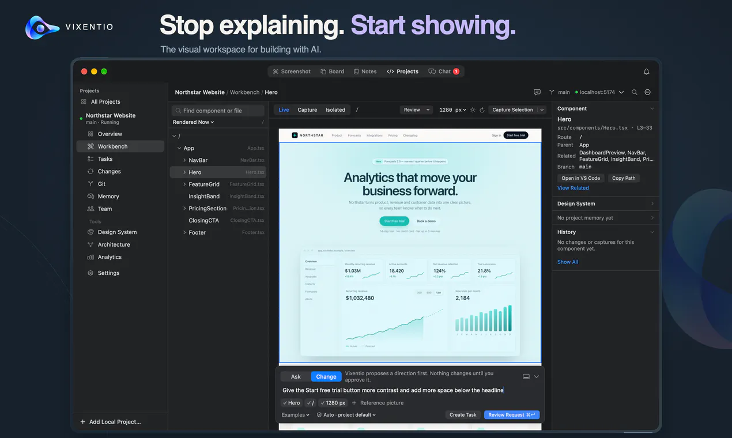Click the Review Request button
732x438 pixels.
512,415
